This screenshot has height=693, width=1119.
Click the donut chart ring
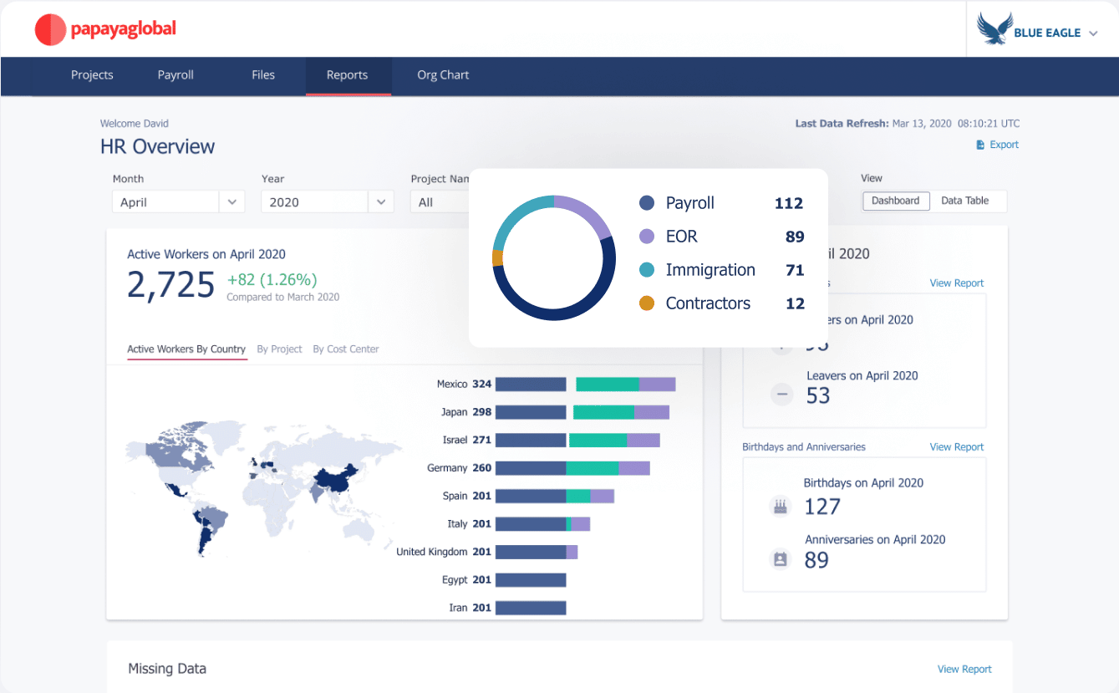[554, 257]
